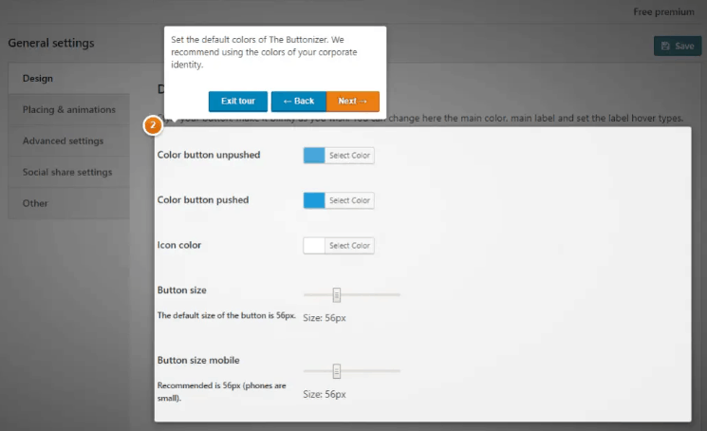Click Select Color for Icon color
The width and height of the screenshot is (707, 431).
pos(349,246)
